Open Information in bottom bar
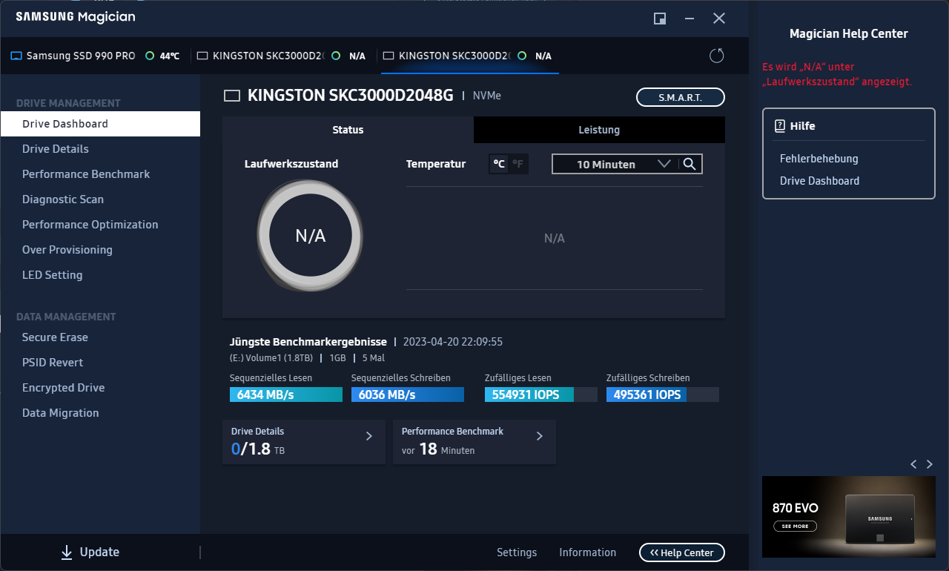Viewport: 949px width, 571px height. [587, 552]
